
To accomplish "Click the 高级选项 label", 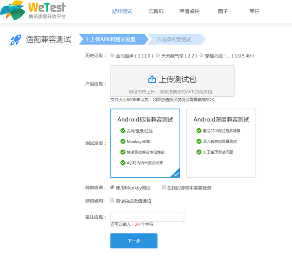I will (95, 188).
